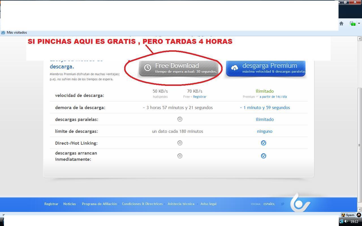The width and height of the screenshot is (362, 226).
Task: Click the desgarga Premium button
Action: coord(266,68)
